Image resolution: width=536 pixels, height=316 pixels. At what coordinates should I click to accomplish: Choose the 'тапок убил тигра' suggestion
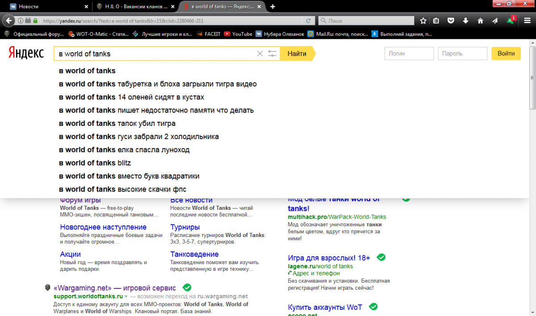[117, 124]
